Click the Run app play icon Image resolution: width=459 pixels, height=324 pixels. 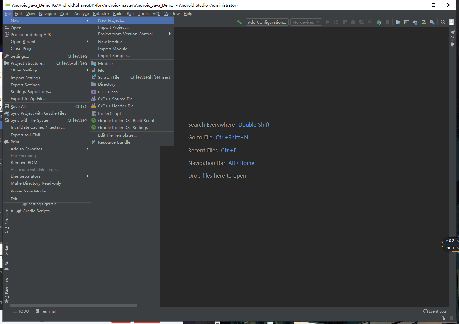click(328, 22)
